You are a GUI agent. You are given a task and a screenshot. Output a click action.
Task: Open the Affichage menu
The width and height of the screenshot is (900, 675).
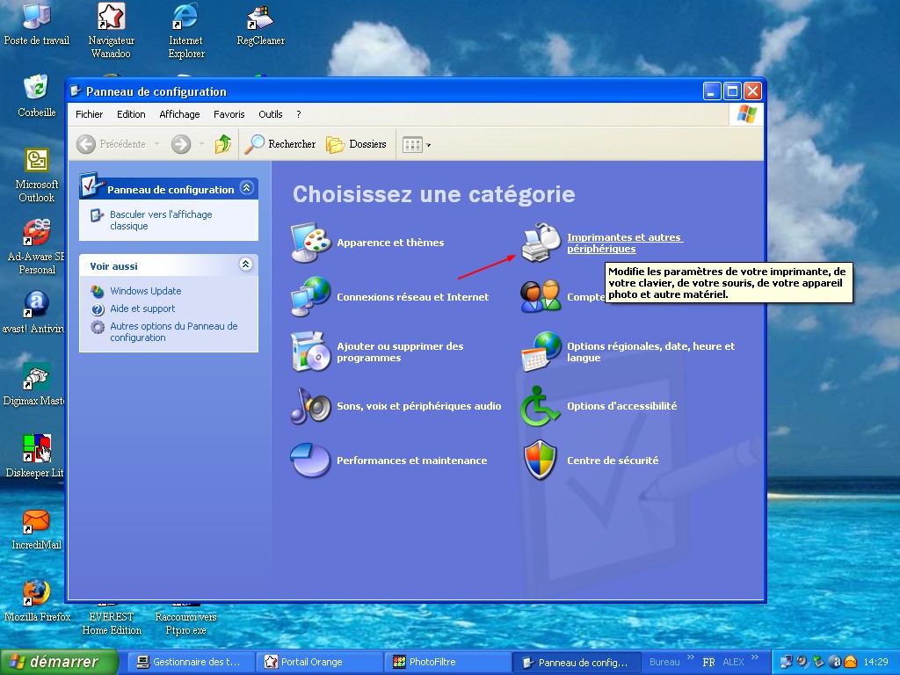coord(179,114)
